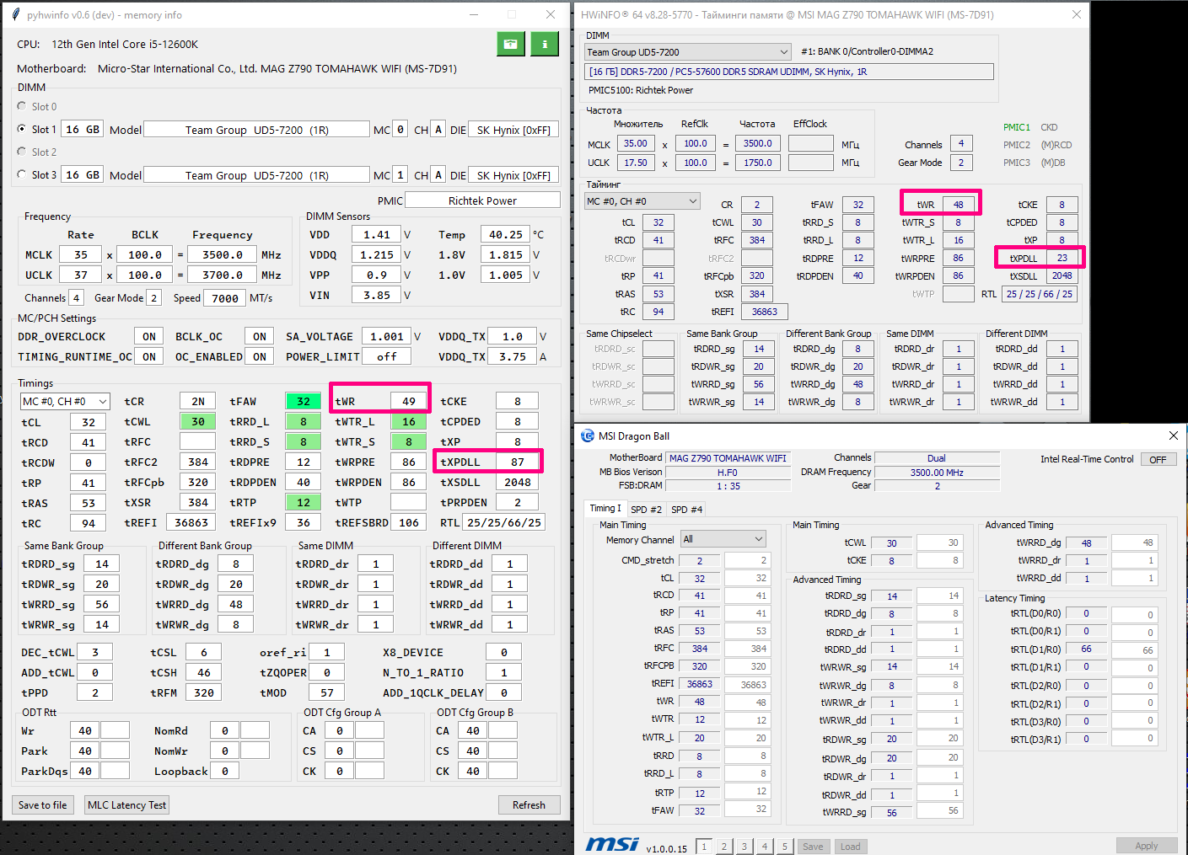Click the Speed 7000 field in pyhwinfo
This screenshot has width=1188, height=855.
click(224, 298)
